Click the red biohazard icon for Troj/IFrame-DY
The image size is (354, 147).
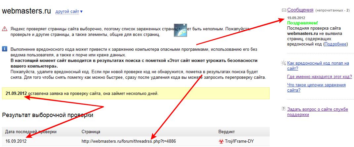pos(221,141)
